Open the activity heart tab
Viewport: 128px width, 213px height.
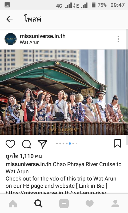90,204
